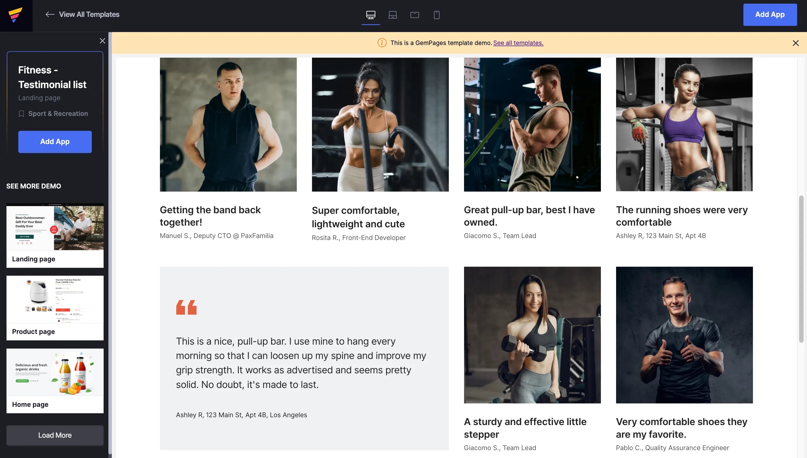This screenshot has width=807, height=458.
Task: Click Manuel S. testimonial photo
Action: click(228, 125)
